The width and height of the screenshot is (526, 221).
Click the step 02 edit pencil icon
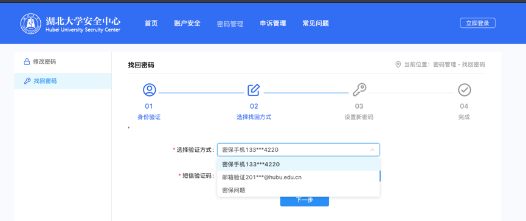click(254, 90)
